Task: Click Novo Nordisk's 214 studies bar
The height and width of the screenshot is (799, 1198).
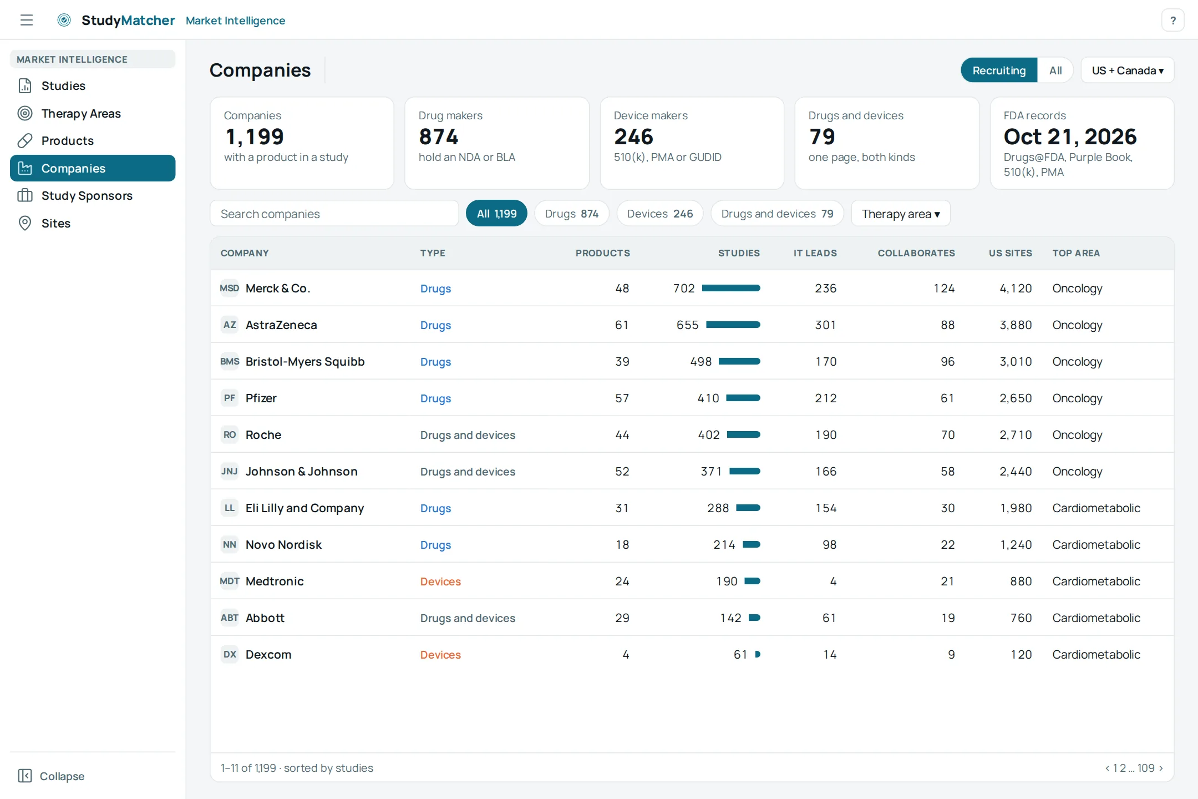Action: [x=752, y=544]
